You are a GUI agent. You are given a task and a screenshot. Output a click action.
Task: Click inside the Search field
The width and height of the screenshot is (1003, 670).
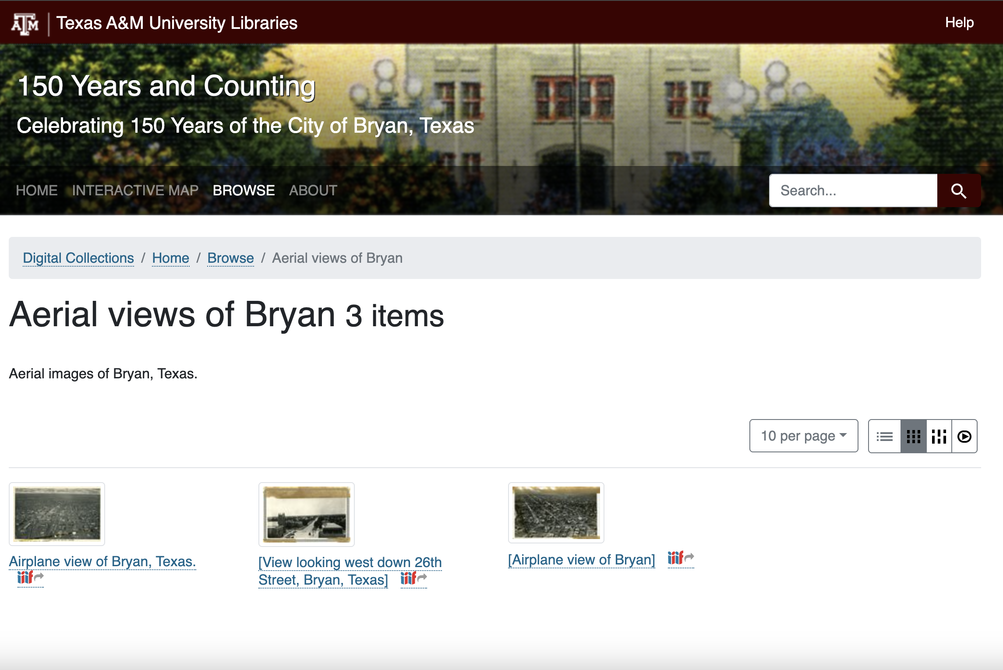tap(852, 190)
